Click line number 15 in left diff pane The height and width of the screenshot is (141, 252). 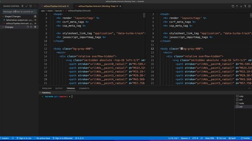tap(46, 60)
